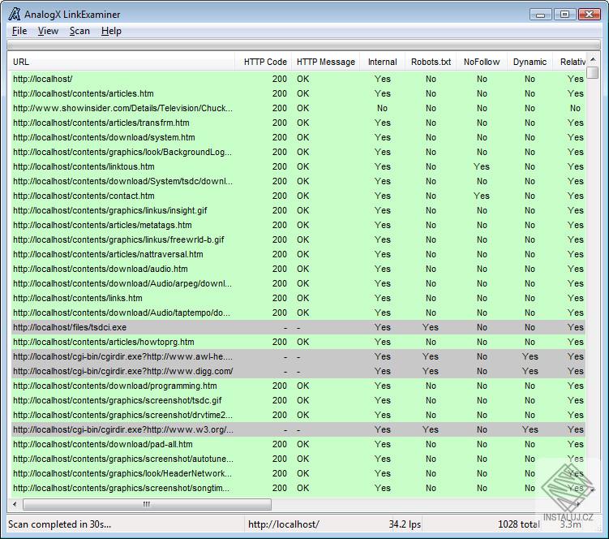Click the AnalogX LinkExaminer title bar icon
Screen dimensions: 609x539
[15, 14]
